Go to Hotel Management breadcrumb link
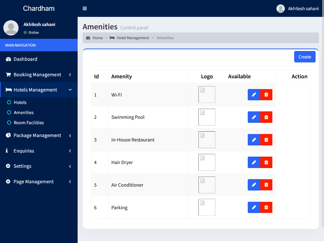324x243 pixels. 133,38
